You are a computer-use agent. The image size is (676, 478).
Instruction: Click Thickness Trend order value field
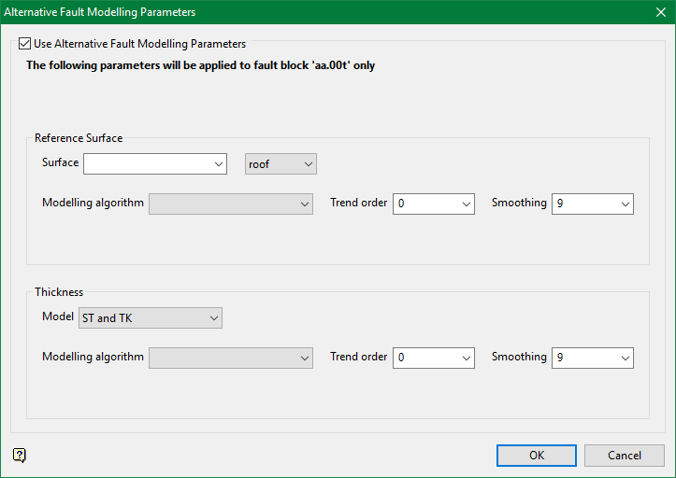424,358
